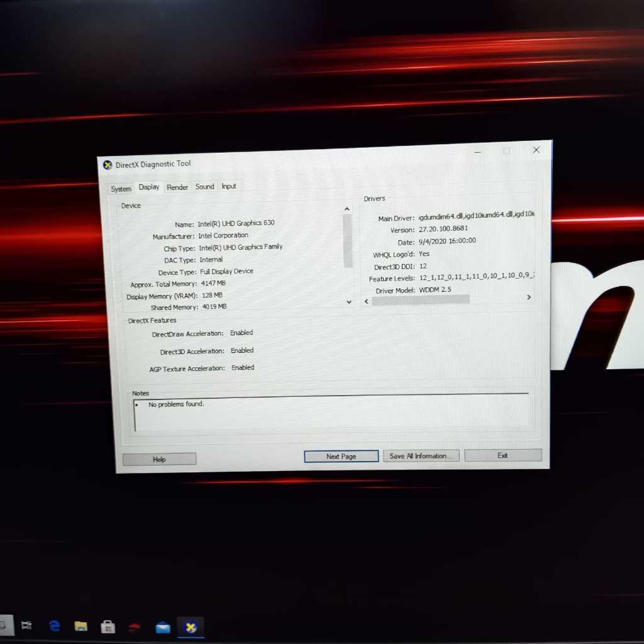644x644 pixels.
Task: Switch to the Input tab
Action: coord(229,186)
